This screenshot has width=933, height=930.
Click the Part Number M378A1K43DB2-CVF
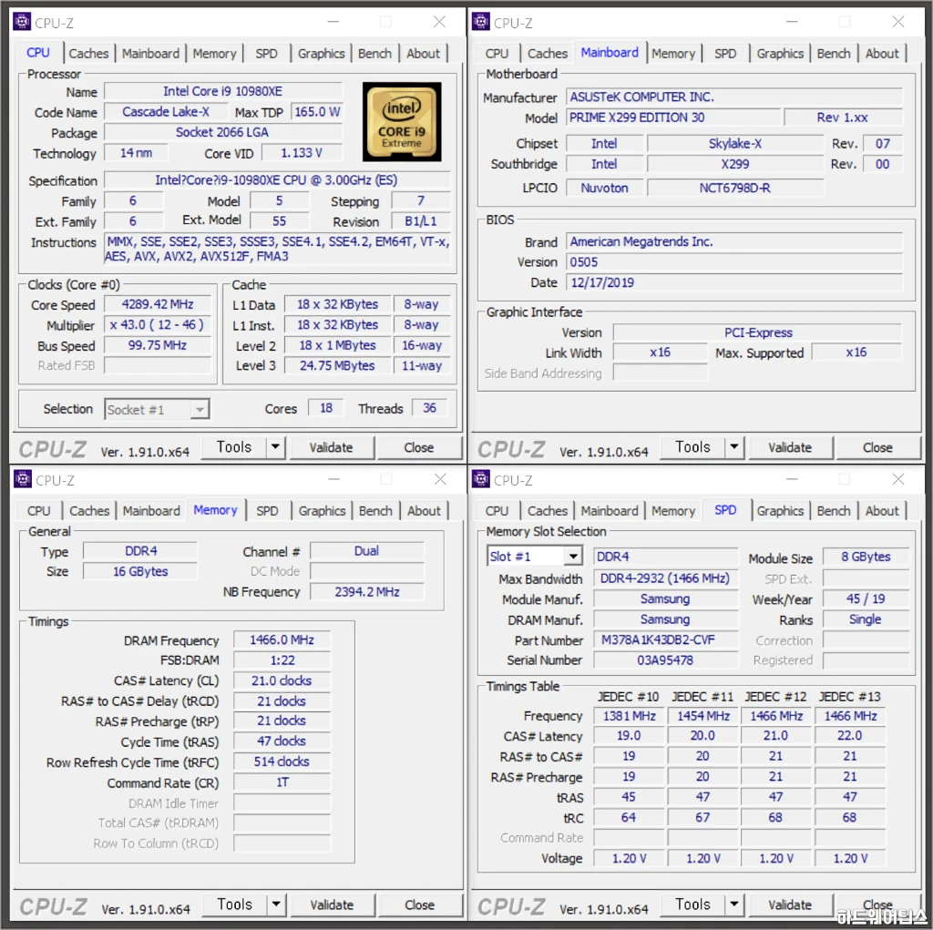click(666, 640)
